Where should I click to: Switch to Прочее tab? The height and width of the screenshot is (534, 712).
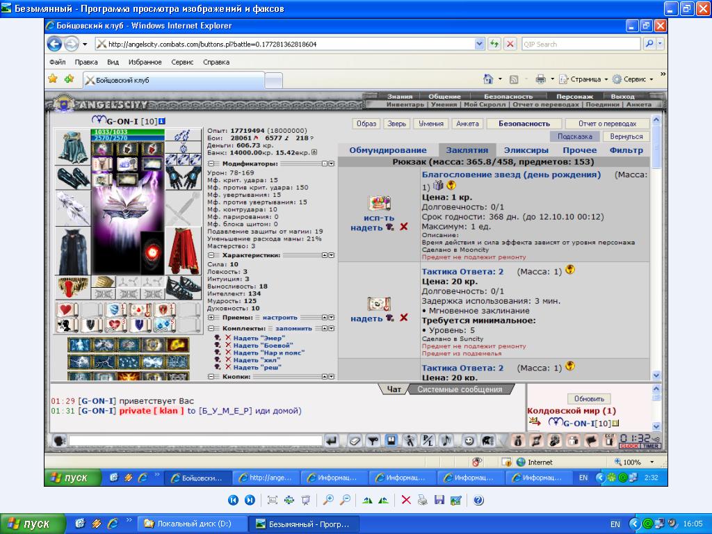[580, 150]
